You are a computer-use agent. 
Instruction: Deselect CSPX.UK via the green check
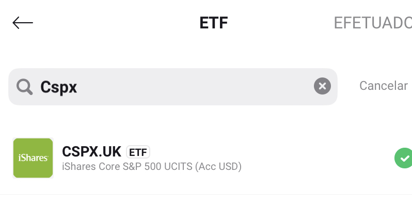coord(403,158)
